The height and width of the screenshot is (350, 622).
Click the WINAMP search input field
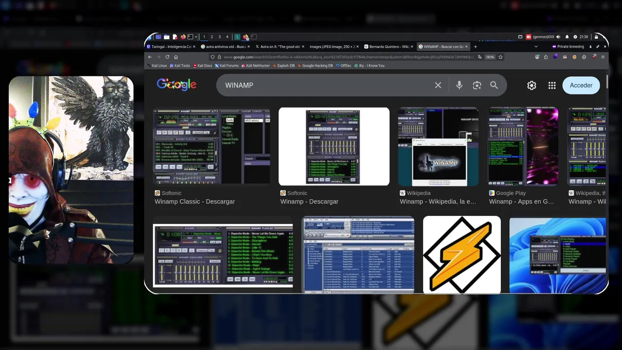pyautogui.click(x=326, y=85)
